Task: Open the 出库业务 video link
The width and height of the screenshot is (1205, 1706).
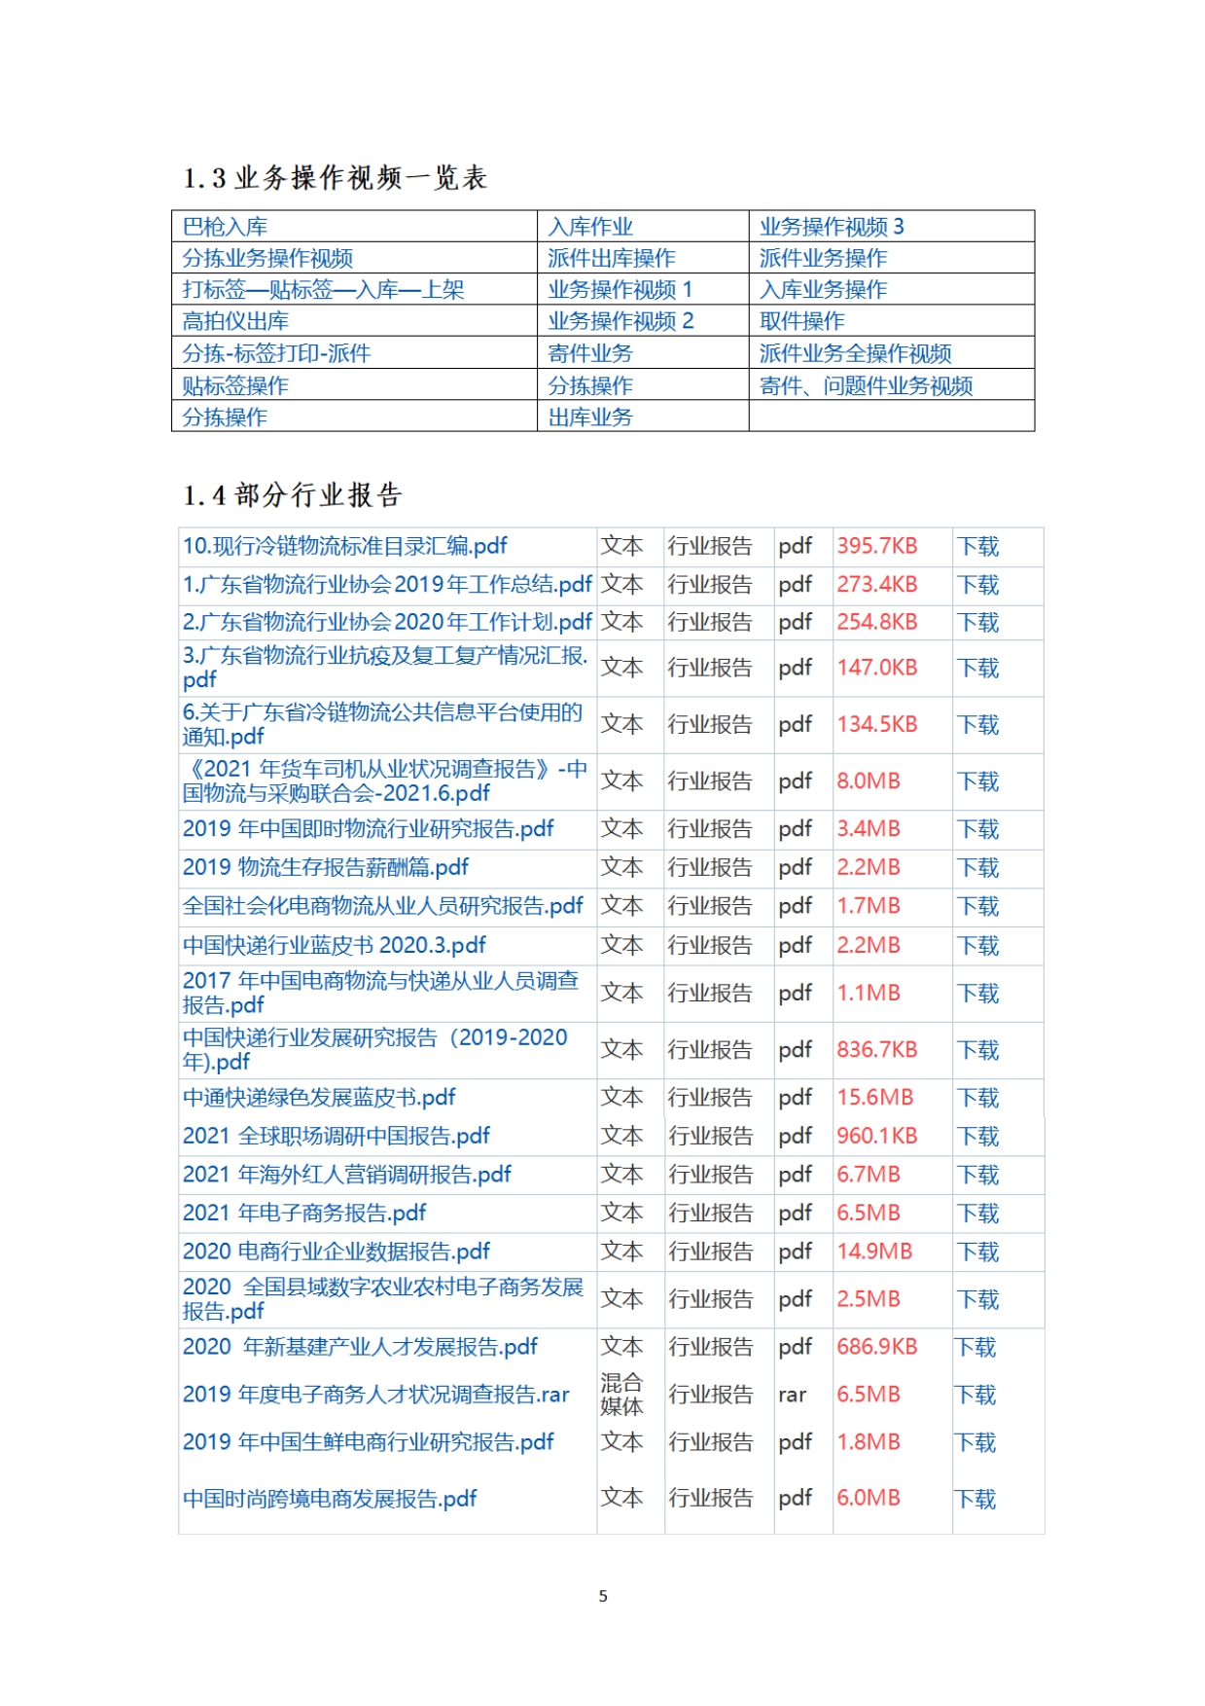Action: pos(590,417)
